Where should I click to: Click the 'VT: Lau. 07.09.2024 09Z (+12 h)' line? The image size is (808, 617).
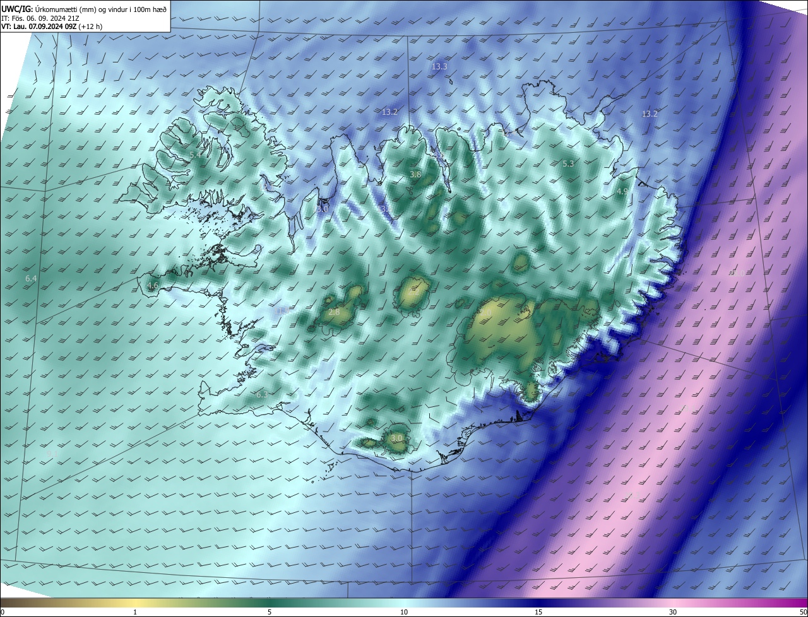click(x=52, y=26)
